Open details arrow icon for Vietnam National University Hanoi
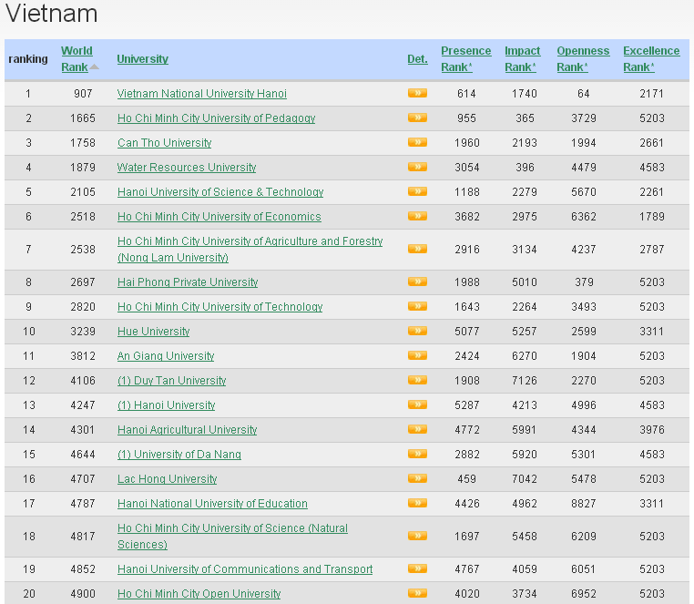This screenshot has width=694, height=604. 417,93
